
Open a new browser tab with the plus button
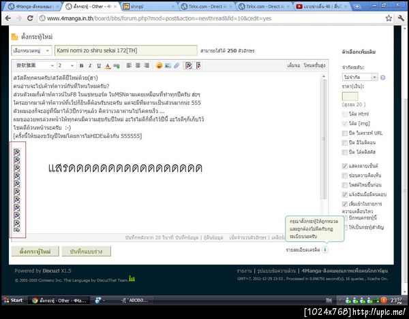pos(357,7)
